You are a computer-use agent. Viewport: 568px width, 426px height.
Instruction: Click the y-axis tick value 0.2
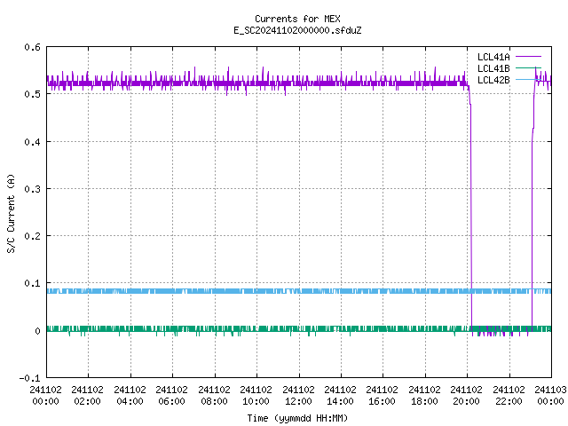tap(32, 236)
